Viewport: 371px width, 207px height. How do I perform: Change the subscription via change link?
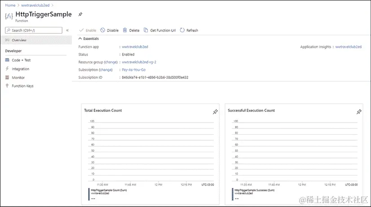(x=106, y=70)
